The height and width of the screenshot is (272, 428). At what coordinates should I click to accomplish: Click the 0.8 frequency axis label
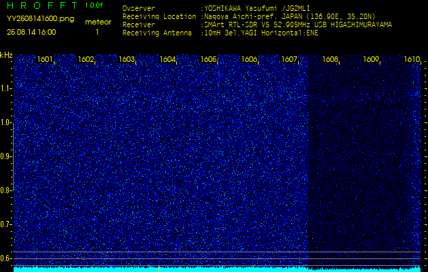click(6, 190)
